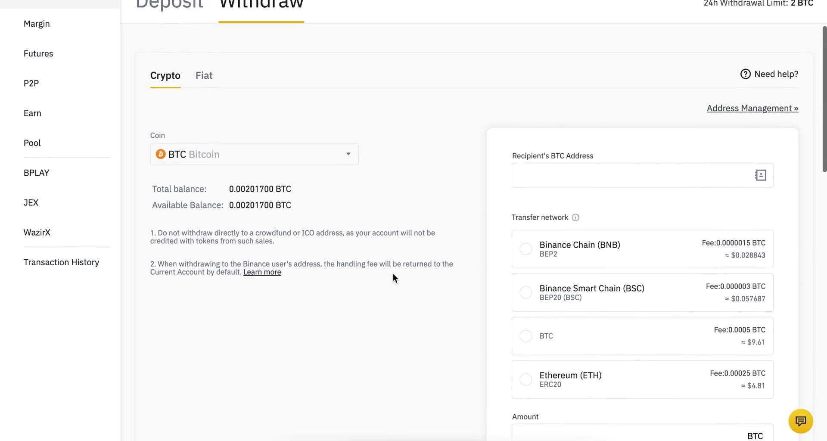Image resolution: width=827 pixels, height=441 pixels.
Task: Click the 24h Withdrawal Limit text
Action: (759, 3)
